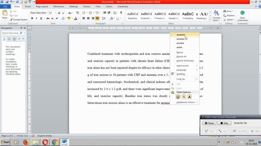Click Clear Formatting icon

77,13
